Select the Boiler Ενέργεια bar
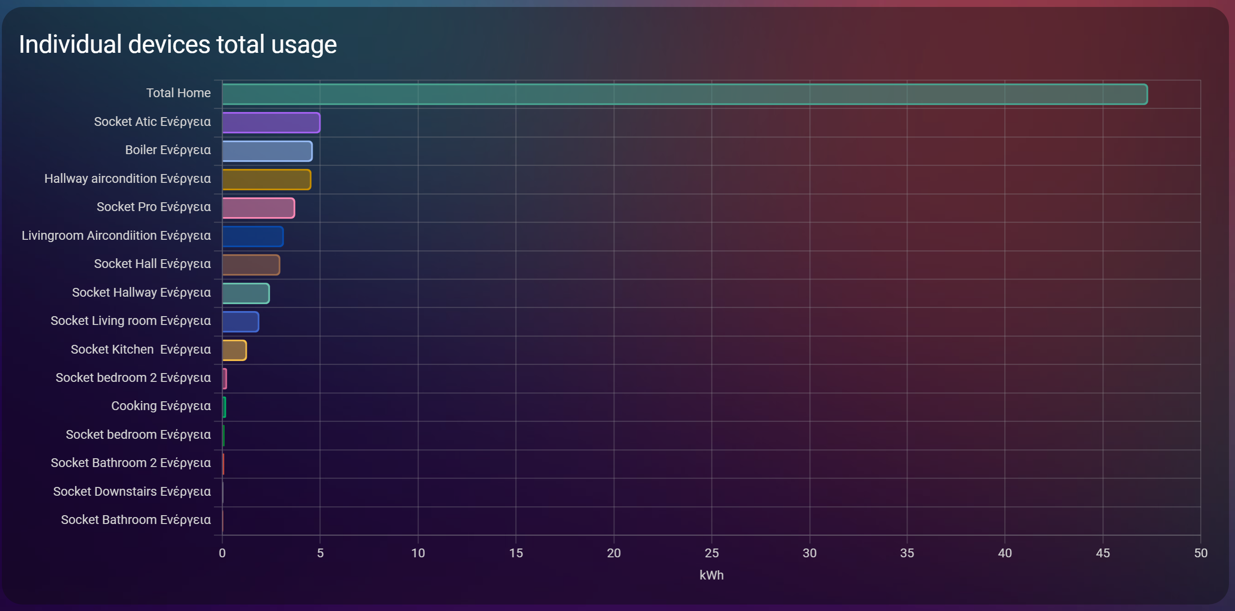 [x=267, y=151]
